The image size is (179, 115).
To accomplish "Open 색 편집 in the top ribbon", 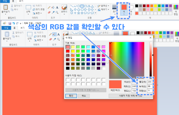I will (x=176, y=10).
